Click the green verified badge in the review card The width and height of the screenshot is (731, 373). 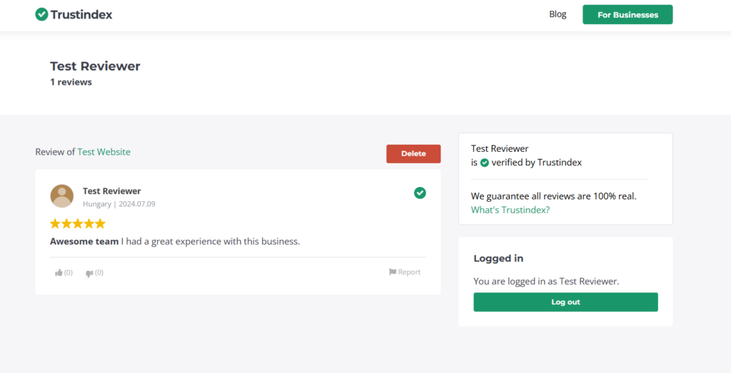point(420,193)
